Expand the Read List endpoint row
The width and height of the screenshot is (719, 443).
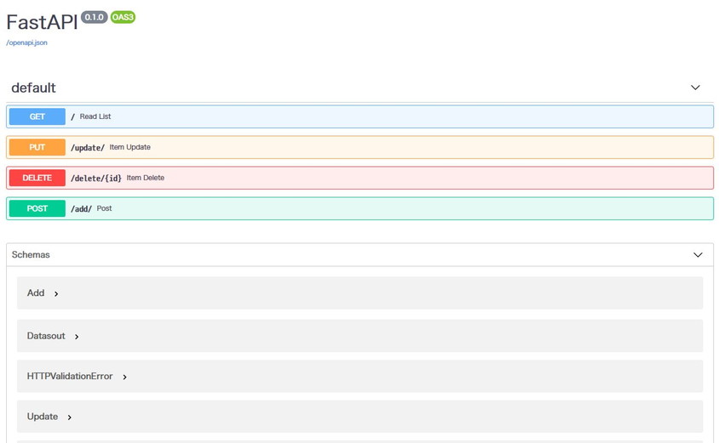(x=360, y=116)
